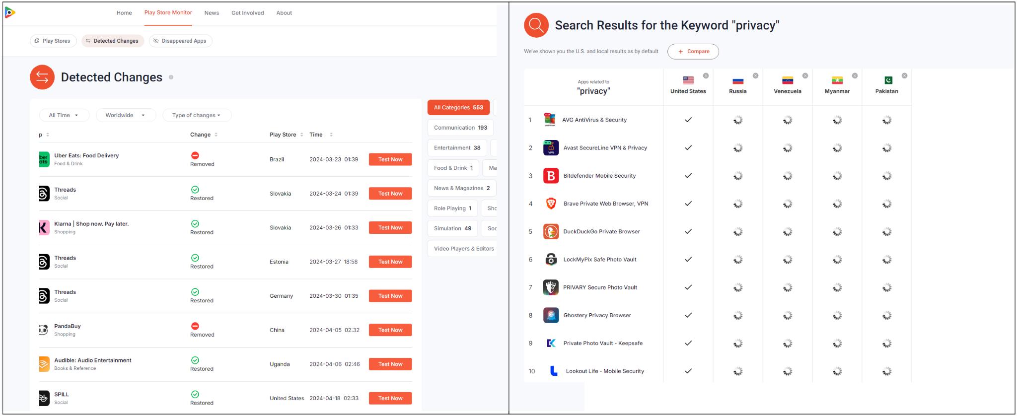
Task: Remove the Myanmar column
Action: [855, 76]
